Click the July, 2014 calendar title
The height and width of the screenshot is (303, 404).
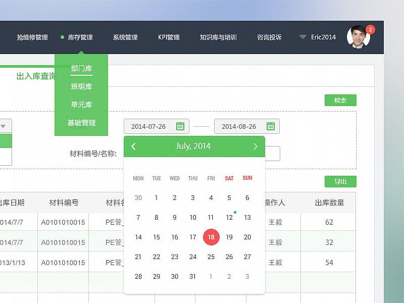coord(193,146)
